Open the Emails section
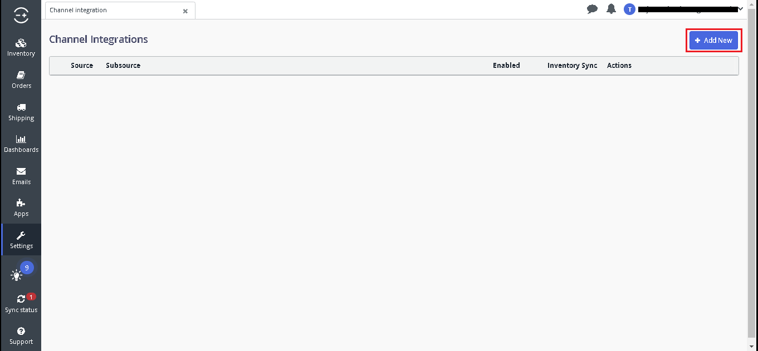The width and height of the screenshot is (758, 351). (21, 176)
